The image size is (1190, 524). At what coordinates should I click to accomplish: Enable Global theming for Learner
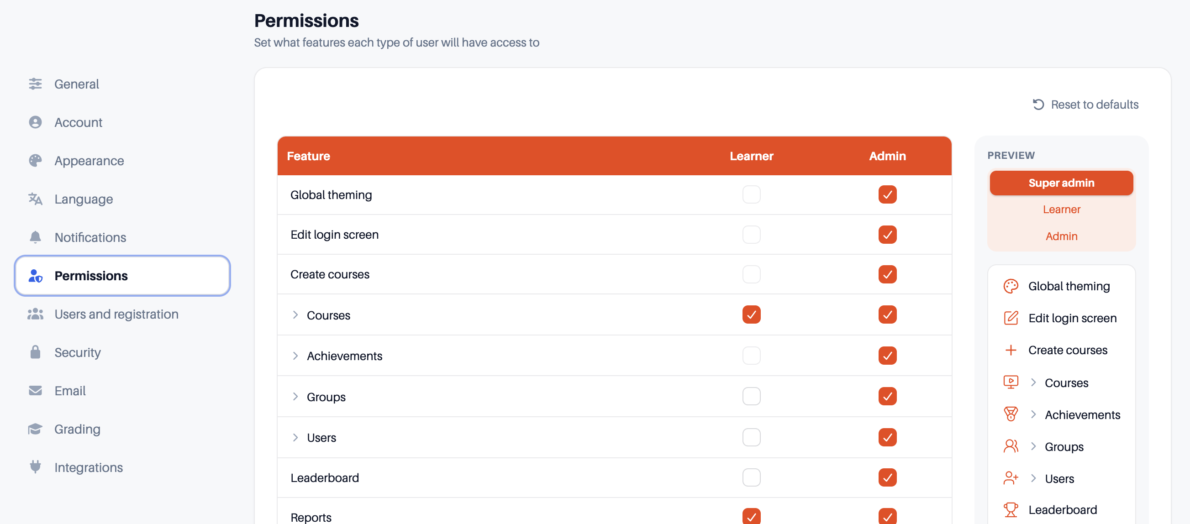point(751,195)
